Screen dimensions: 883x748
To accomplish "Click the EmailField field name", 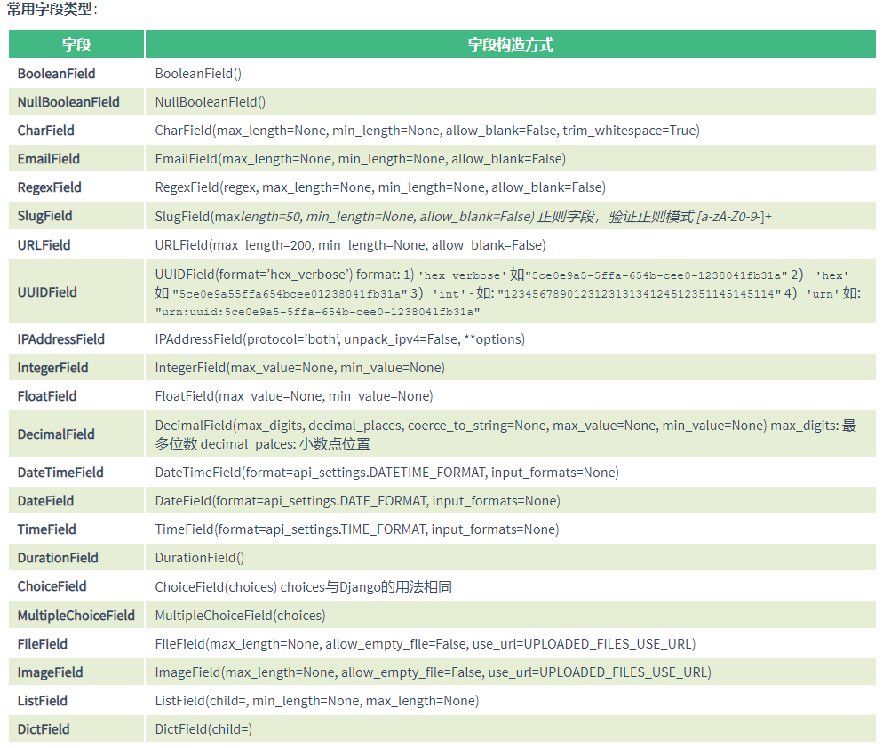I will tap(49, 159).
